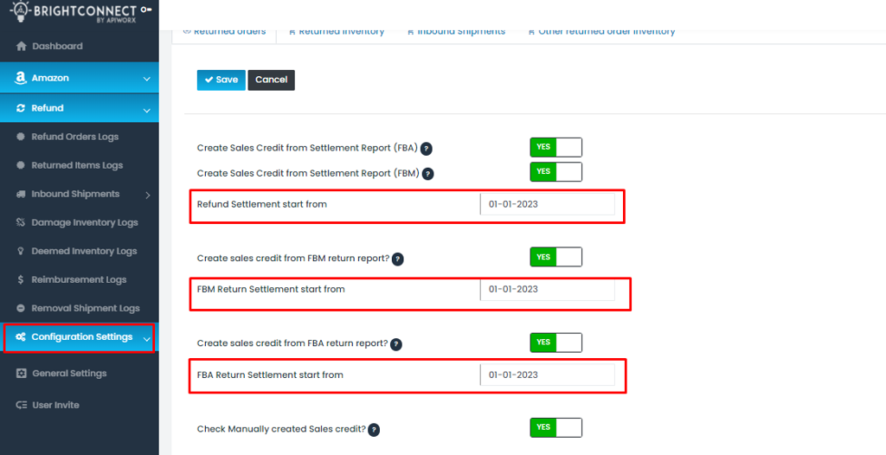Open help icon beside FBM return report
The image size is (886, 455).
[398, 259]
